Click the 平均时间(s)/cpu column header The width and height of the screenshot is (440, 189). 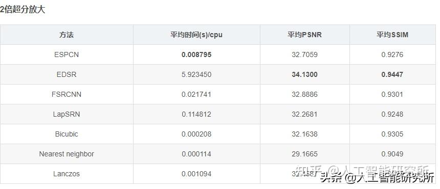coord(196,35)
